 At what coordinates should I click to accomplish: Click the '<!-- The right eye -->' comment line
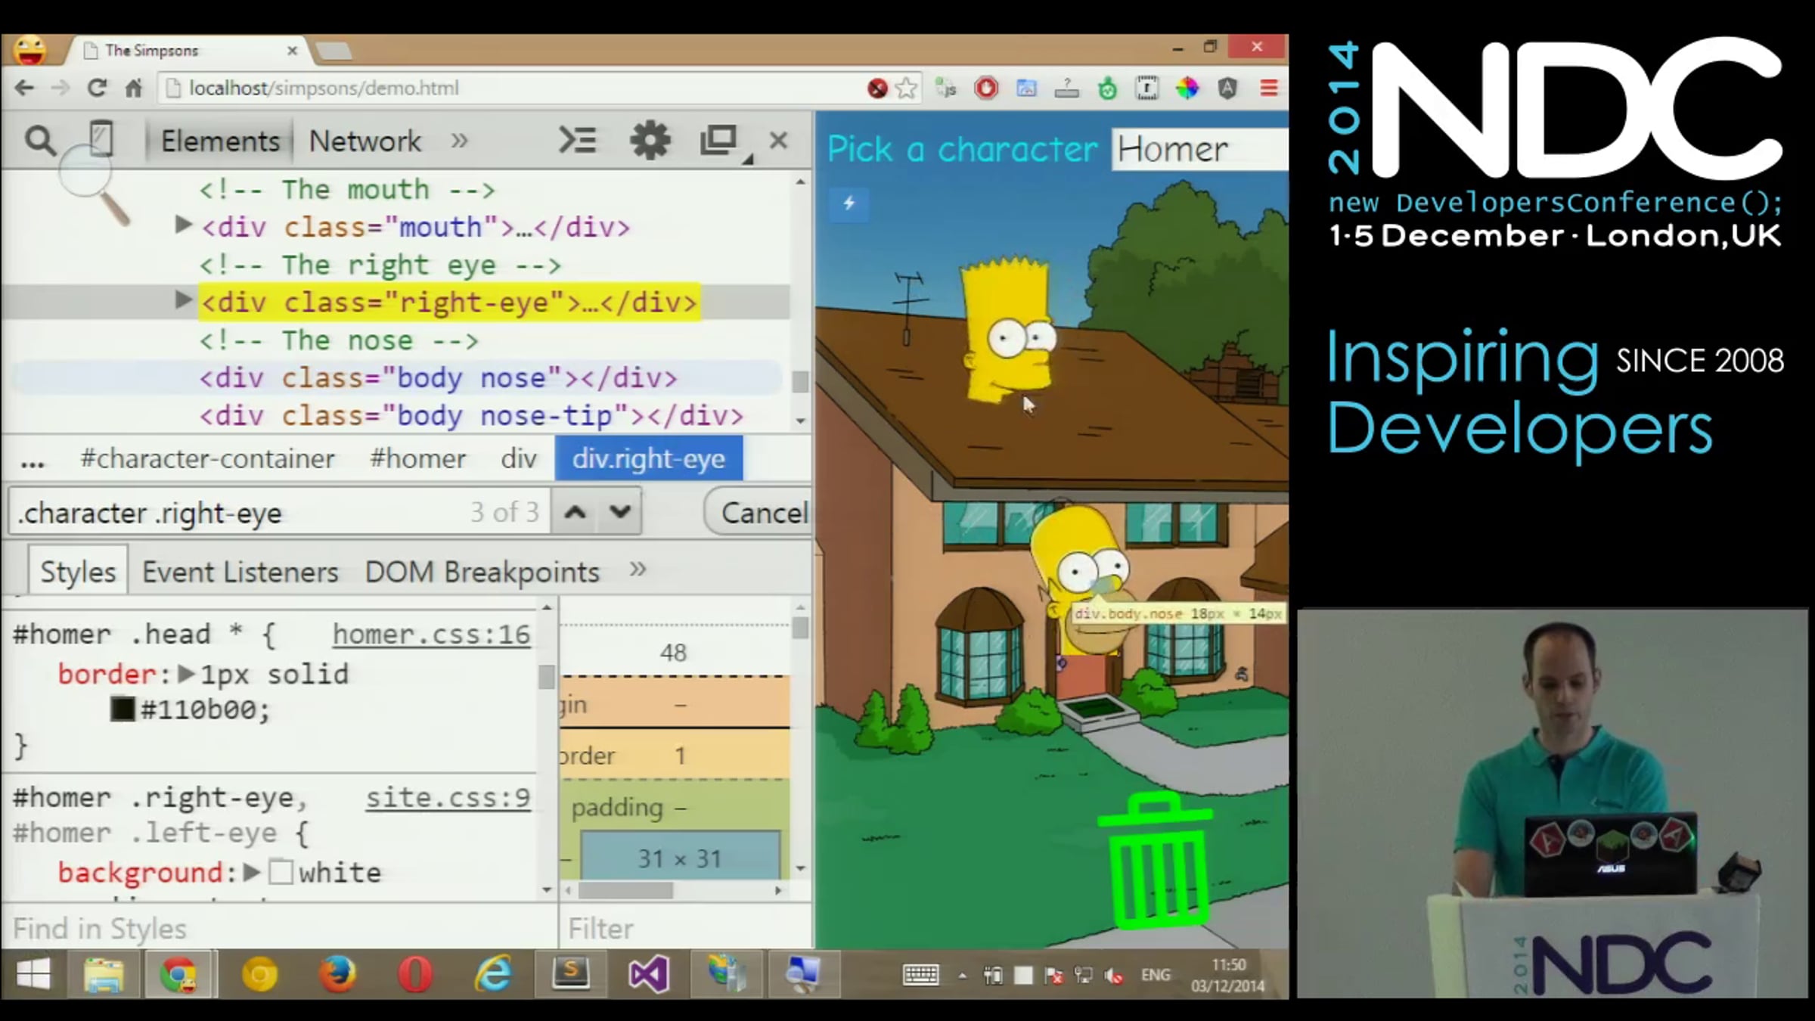coord(380,265)
